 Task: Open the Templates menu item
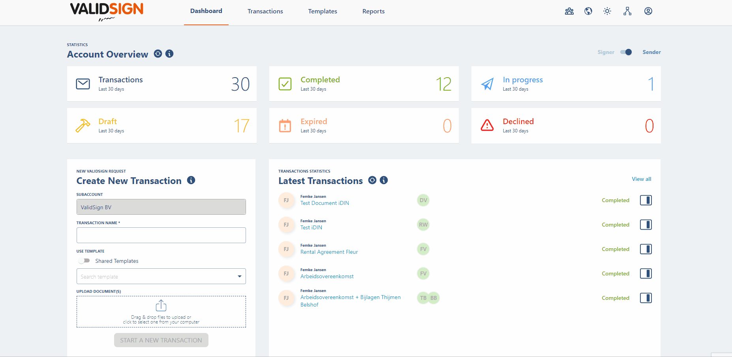322,11
